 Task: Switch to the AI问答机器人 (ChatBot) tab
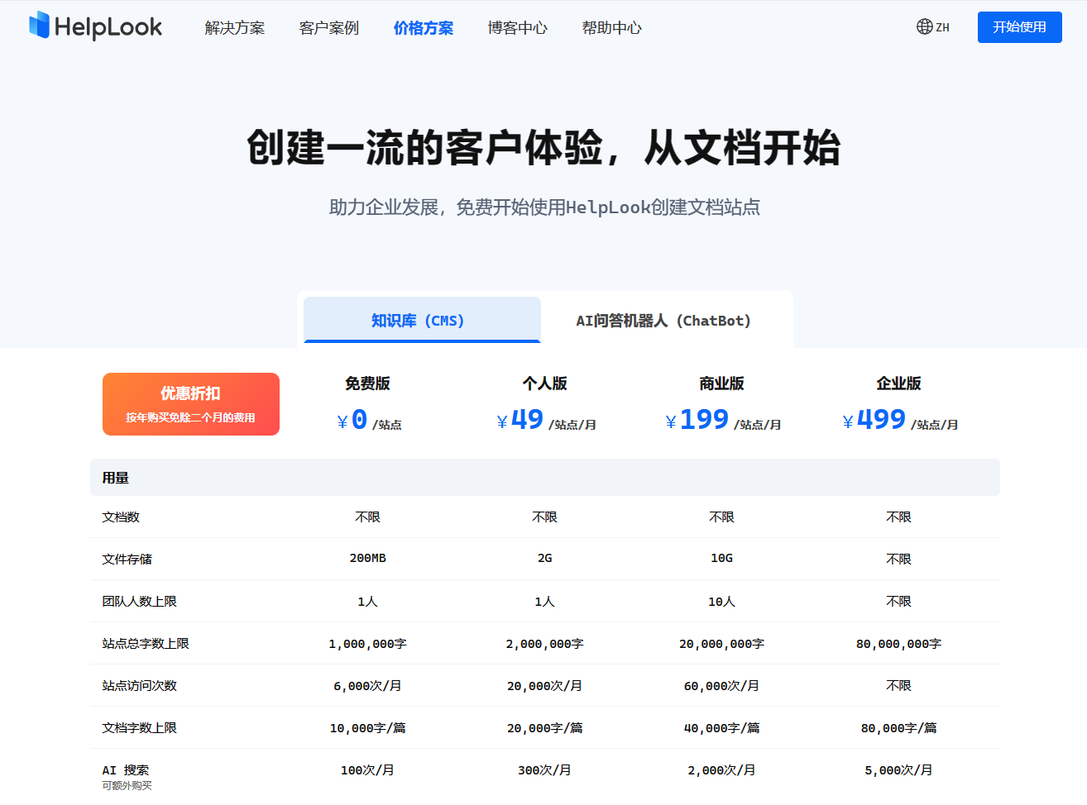pos(666,321)
